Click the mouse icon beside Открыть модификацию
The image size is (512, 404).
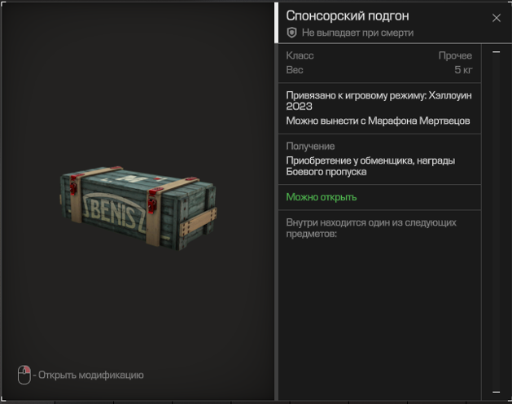click(24, 375)
